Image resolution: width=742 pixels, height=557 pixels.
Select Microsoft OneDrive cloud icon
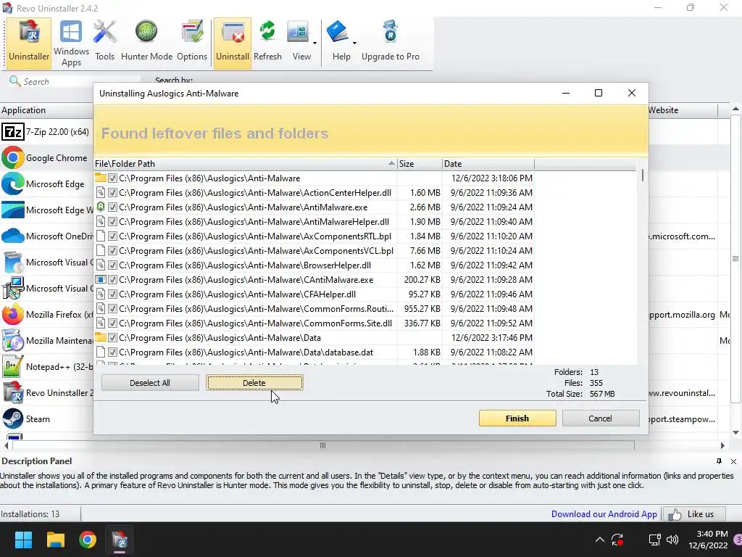pos(13,236)
